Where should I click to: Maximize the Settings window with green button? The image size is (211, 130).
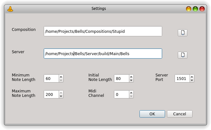point(195,9)
